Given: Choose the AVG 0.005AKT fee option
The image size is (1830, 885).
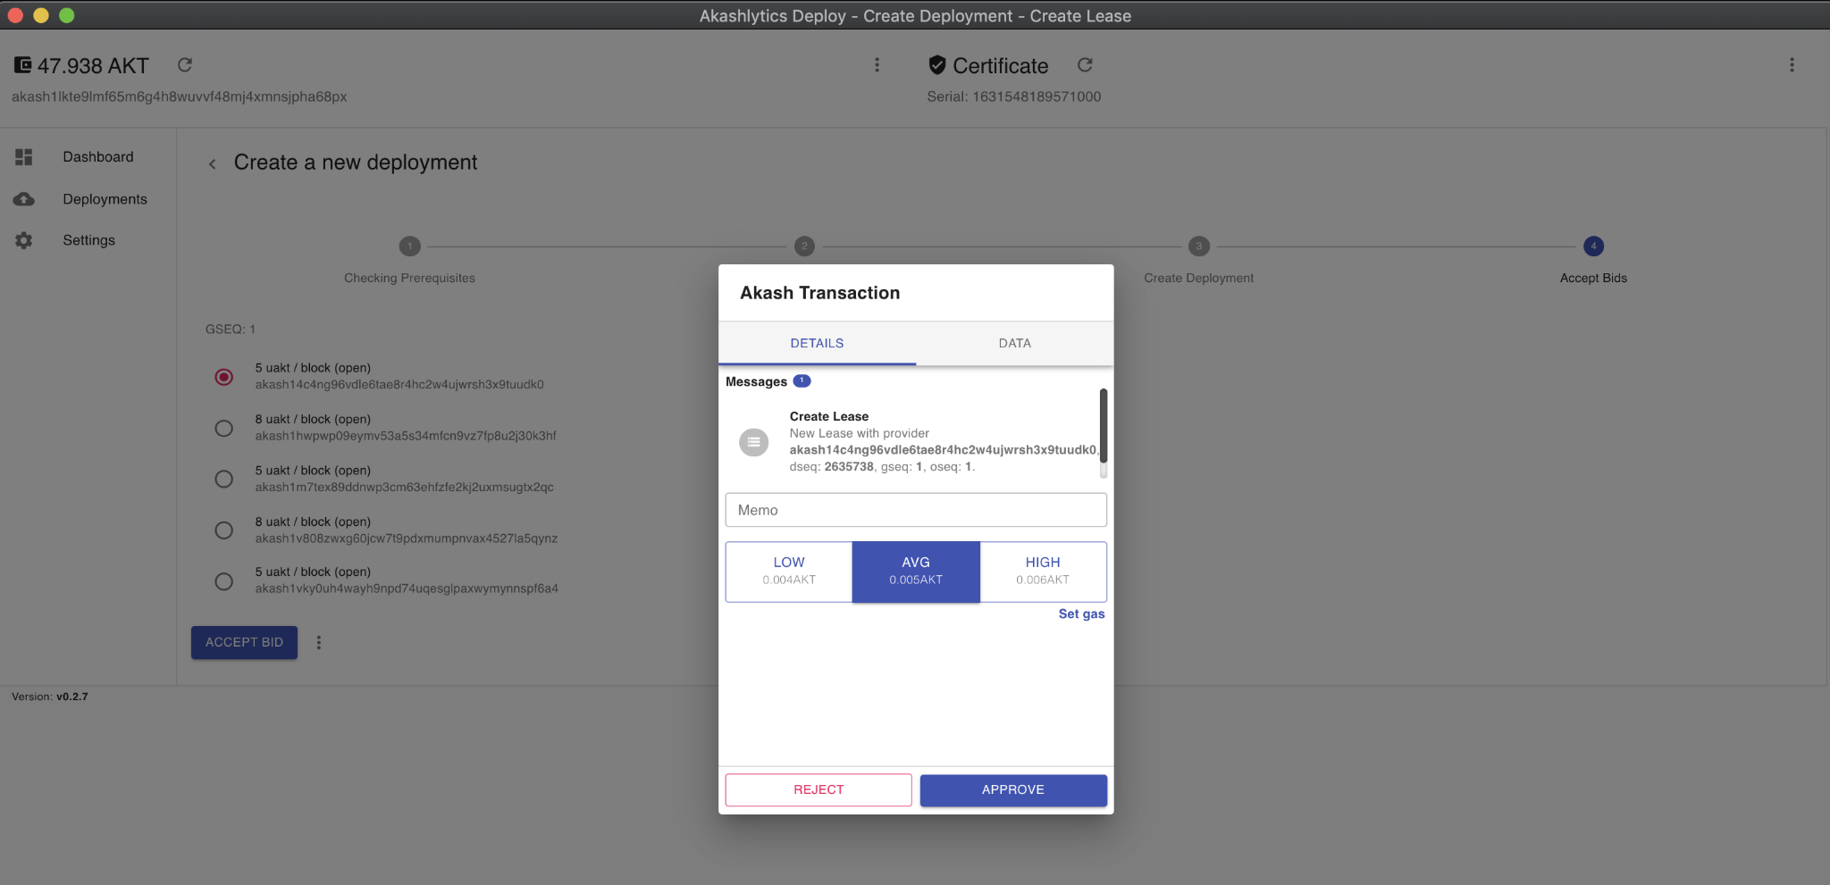Looking at the screenshot, I should 916,572.
